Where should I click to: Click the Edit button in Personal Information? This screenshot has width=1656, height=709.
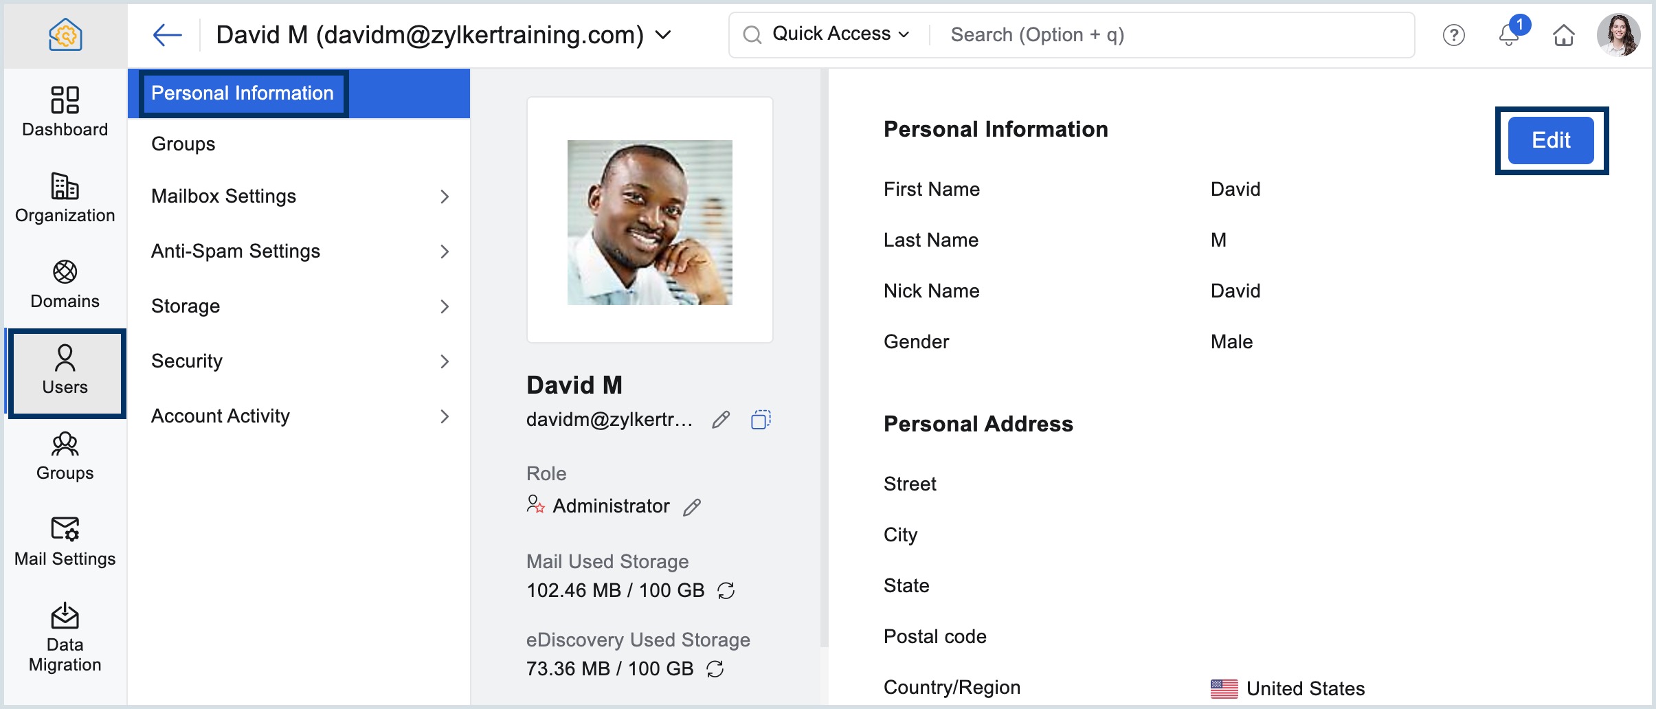coord(1549,140)
